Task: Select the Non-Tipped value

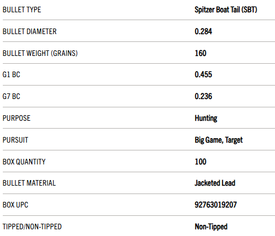Action: point(211,227)
